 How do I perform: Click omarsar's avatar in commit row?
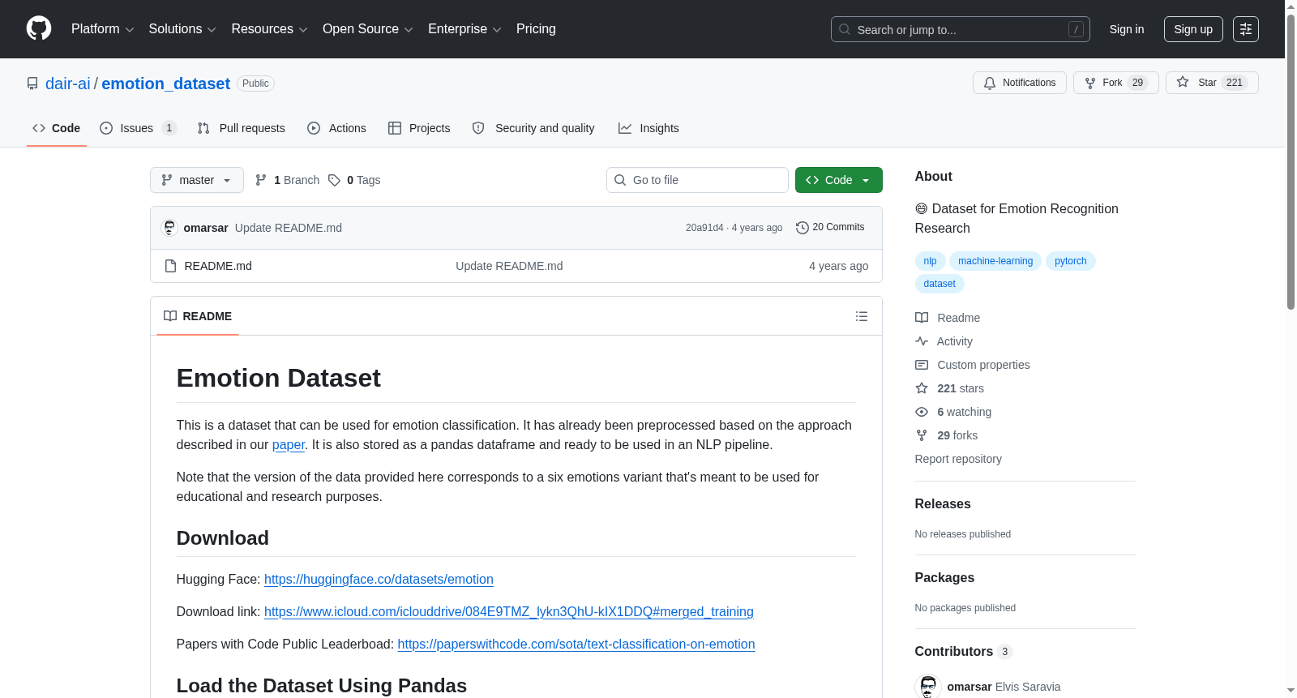point(169,228)
